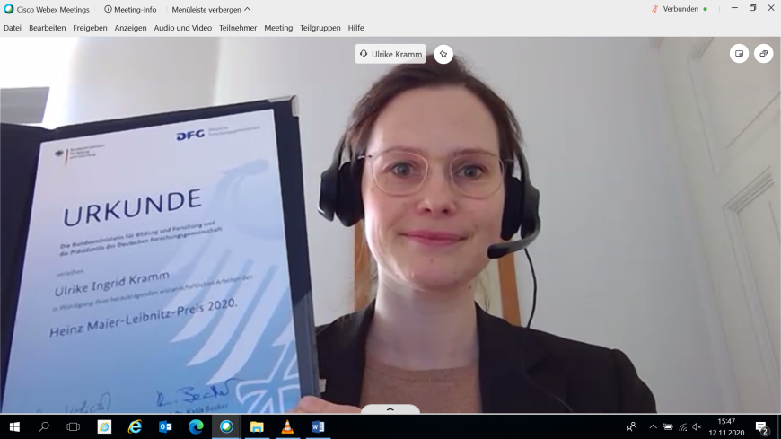
Task: Open VLC media player from taskbar
Action: (287, 427)
